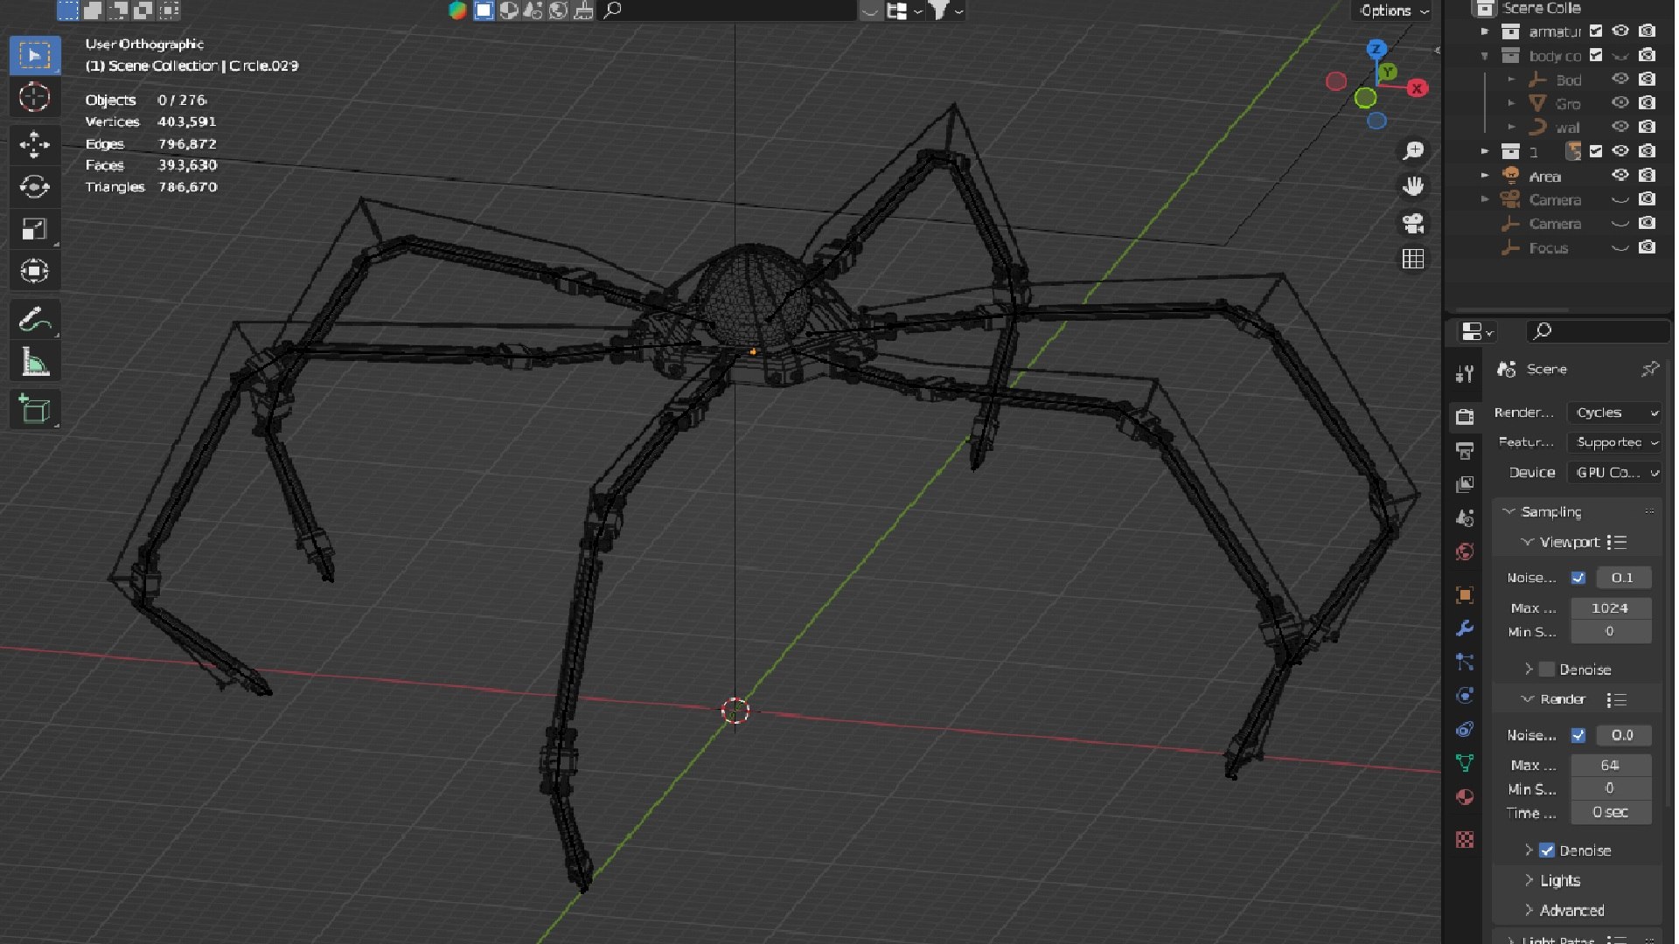Select the Measure ruler tool

[35, 362]
